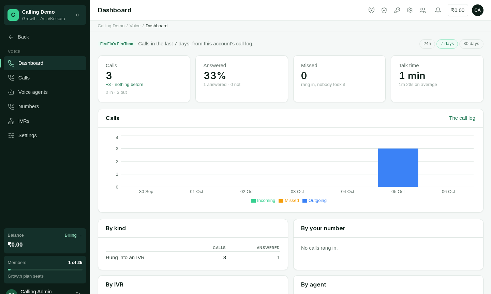Click the Back arrow icon
Image resolution: width=491 pixels, height=294 pixels.
point(11,37)
